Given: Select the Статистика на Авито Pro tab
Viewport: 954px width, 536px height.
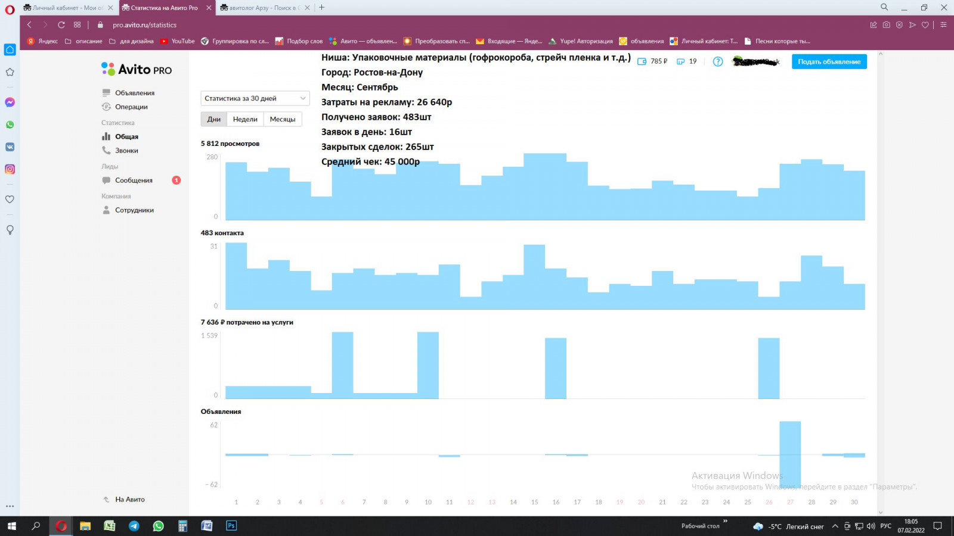Looking at the screenshot, I should (x=164, y=8).
